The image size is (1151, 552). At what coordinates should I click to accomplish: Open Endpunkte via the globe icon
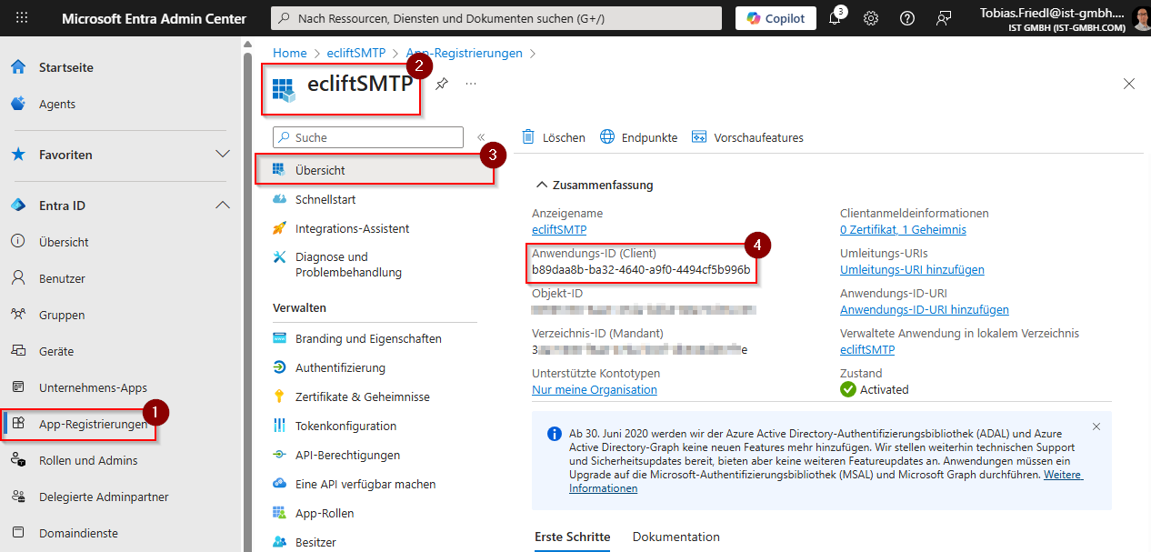[x=636, y=137]
